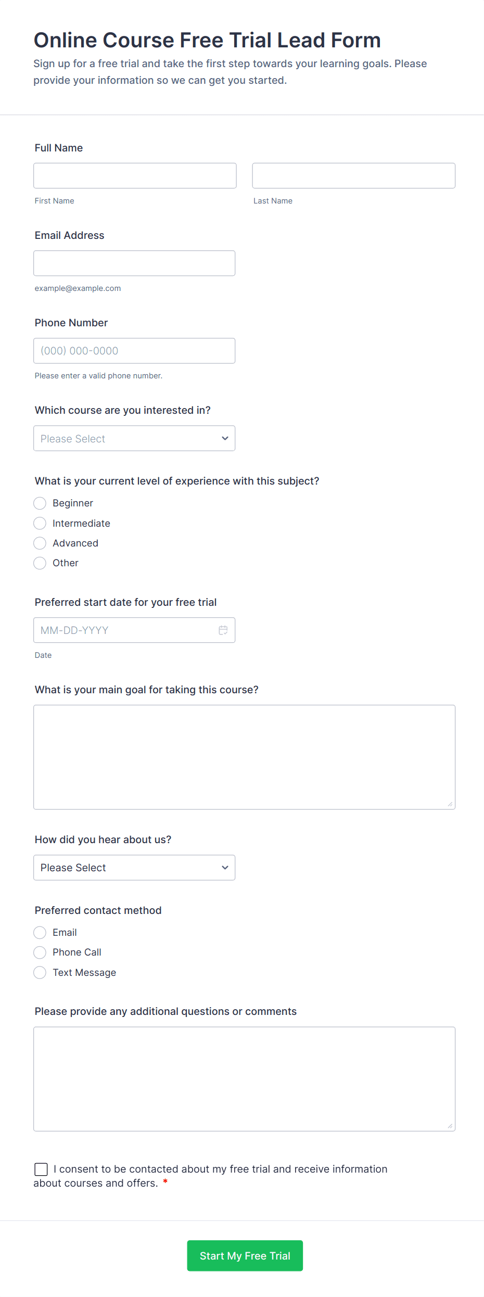Check the consent to be contacted box

pyautogui.click(x=41, y=1169)
